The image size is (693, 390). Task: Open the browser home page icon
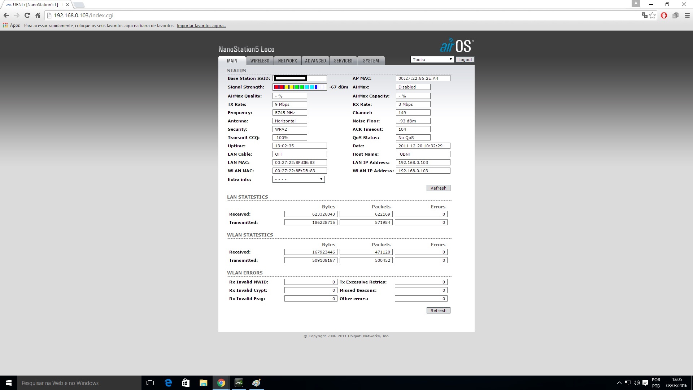pyautogui.click(x=38, y=16)
